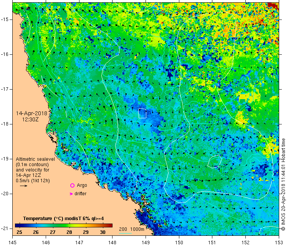The width and height of the screenshot is (288, 245).
Task: Click the dark red hot patch in the map's northeast corner
Action: pyautogui.click(x=273, y=5)
